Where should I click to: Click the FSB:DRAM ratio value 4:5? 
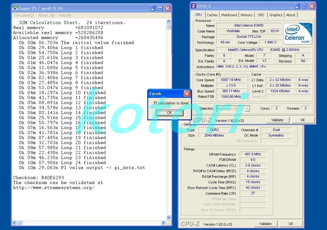pos(253,160)
